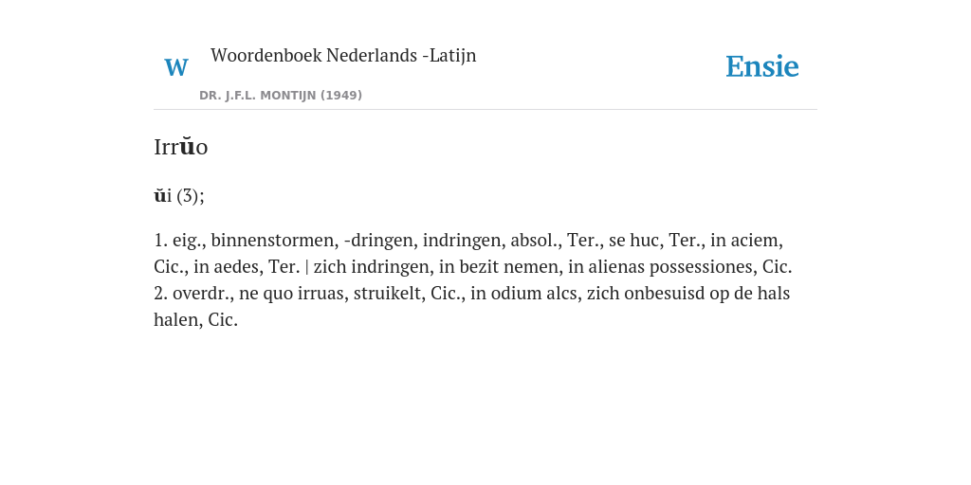Click final line 'halen, Cic.'
Viewport: 971px width, 485px height.
(x=195, y=319)
